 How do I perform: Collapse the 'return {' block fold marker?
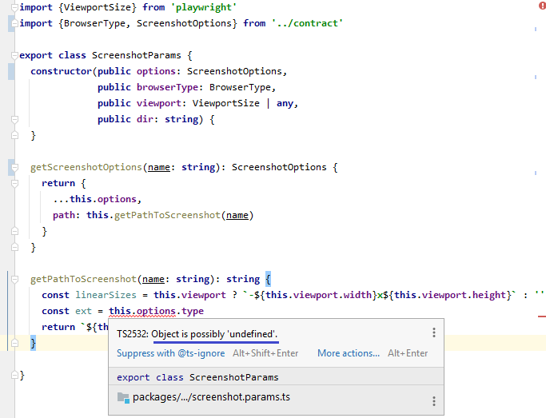[x=14, y=184]
